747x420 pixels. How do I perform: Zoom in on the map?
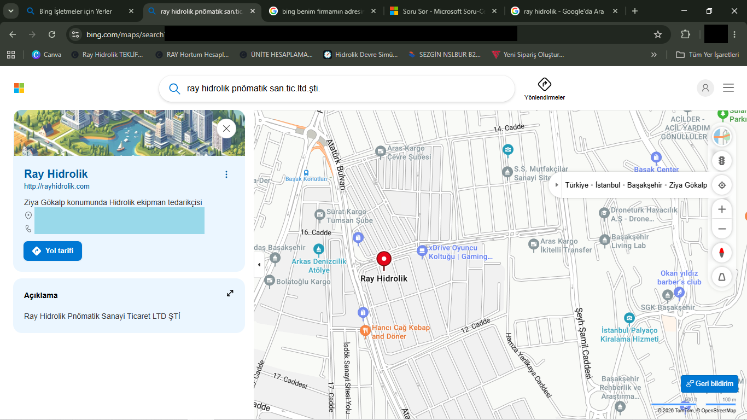pyautogui.click(x=722, y=209)
